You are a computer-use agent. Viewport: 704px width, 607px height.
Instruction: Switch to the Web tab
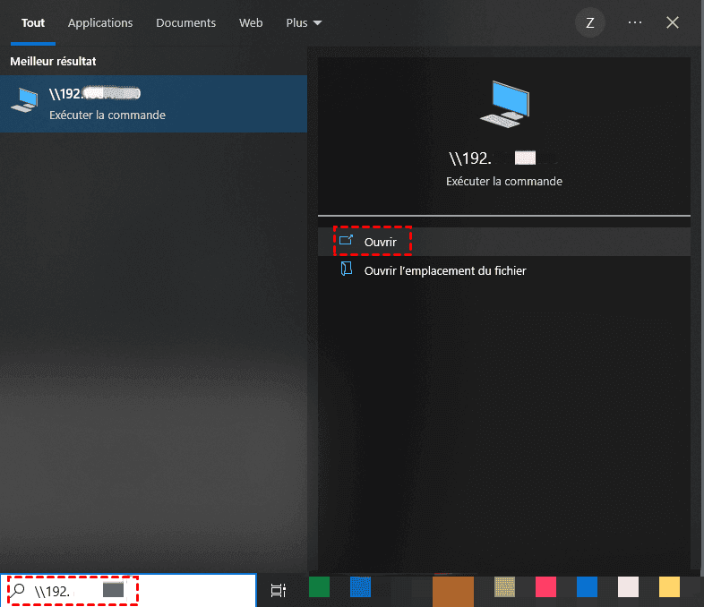pyautogui.click(x=251, y=23)
